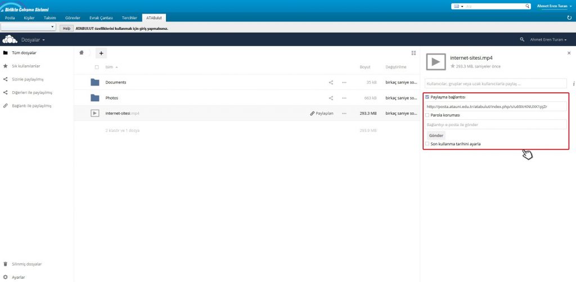This screenshot has height=282, width=576.
Task: Close the file details sidebar
Action: point(569,52)
